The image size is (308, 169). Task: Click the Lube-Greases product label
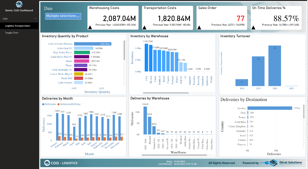tap(65, 83)
